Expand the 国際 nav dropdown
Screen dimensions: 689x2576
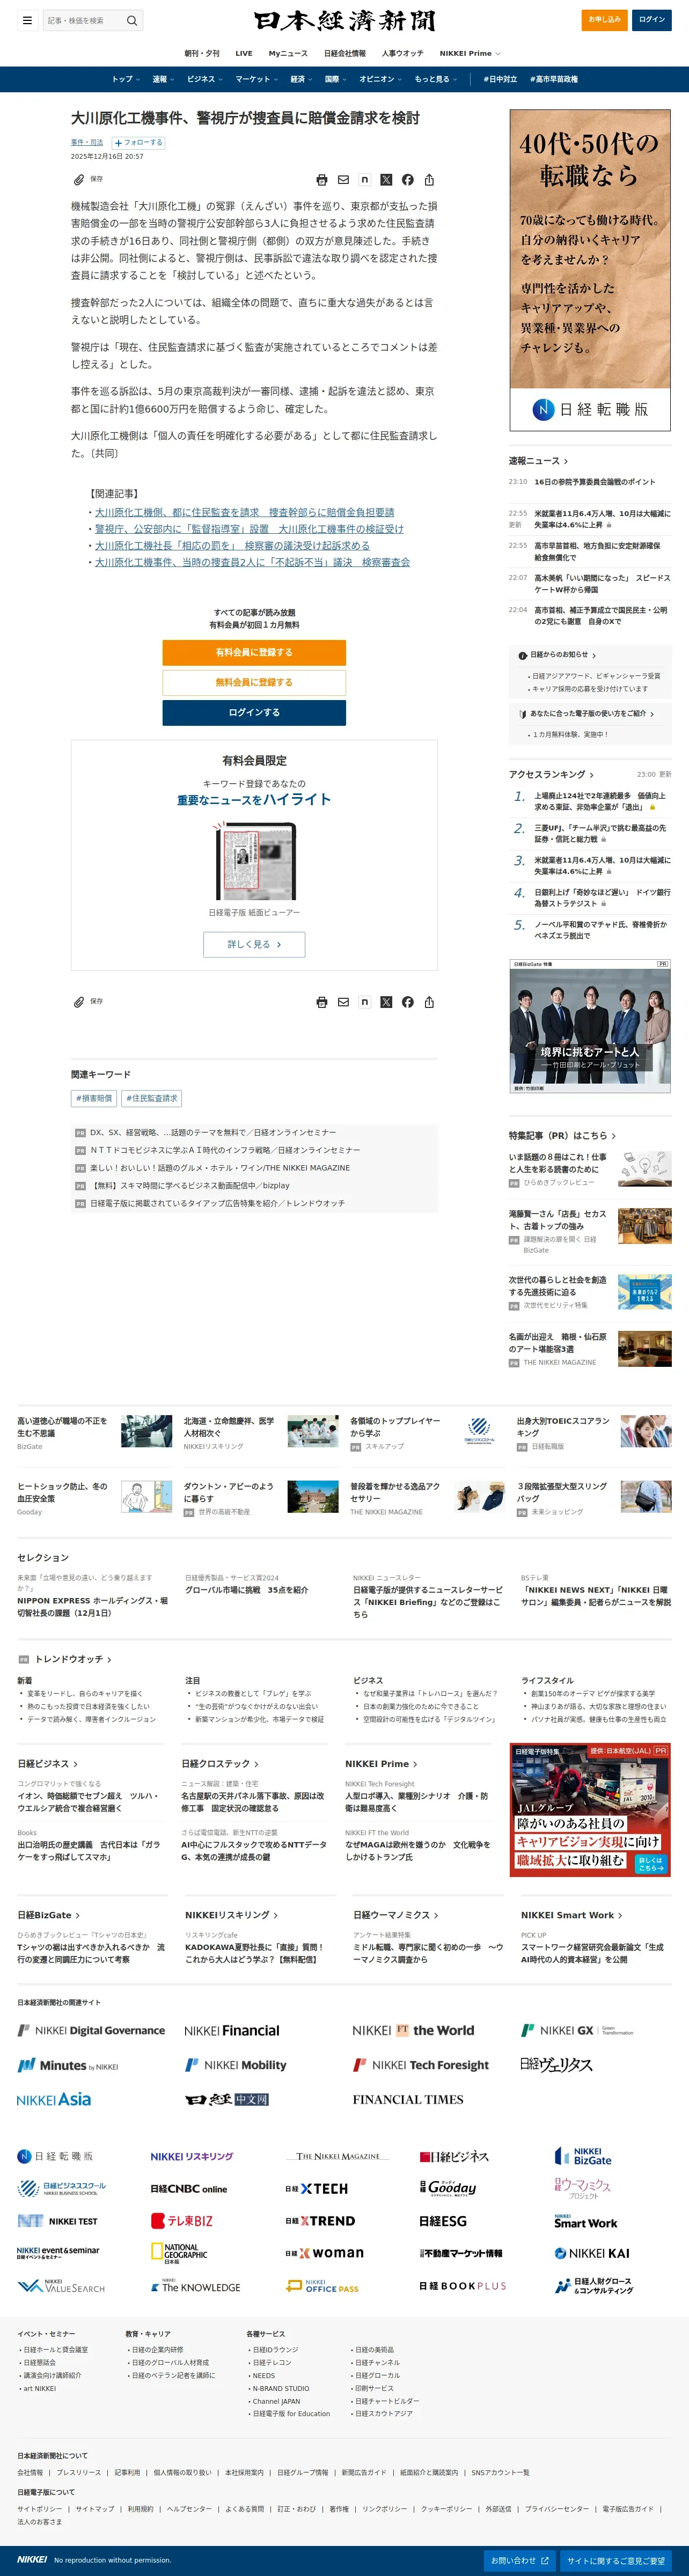(x=336, y=79)
